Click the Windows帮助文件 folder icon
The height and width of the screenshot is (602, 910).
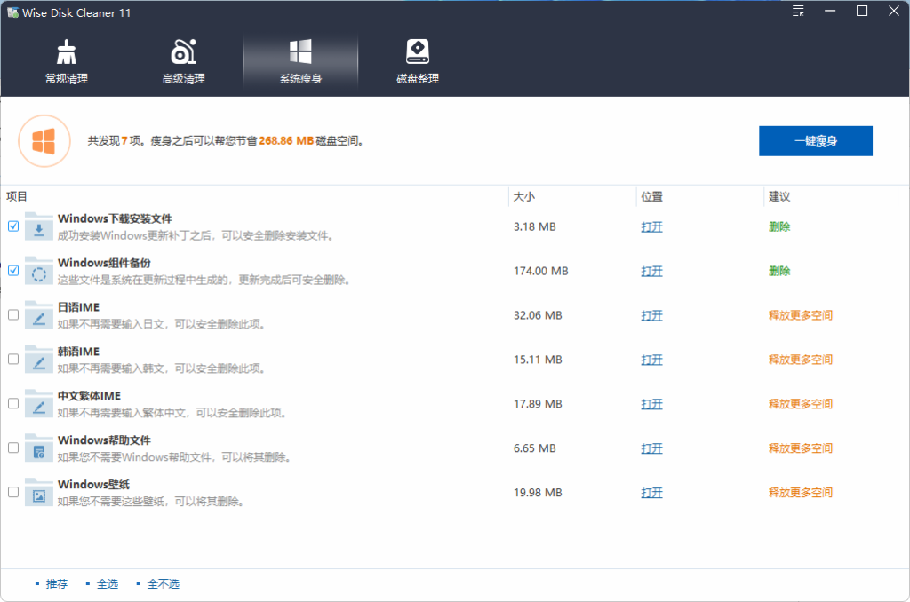(39, 448)
